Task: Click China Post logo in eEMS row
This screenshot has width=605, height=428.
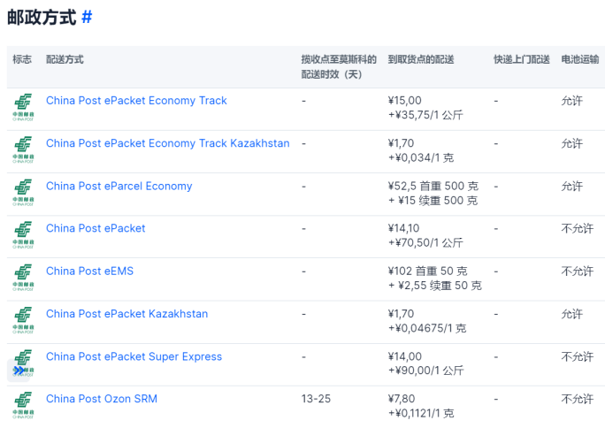Action: coord(23,278)
